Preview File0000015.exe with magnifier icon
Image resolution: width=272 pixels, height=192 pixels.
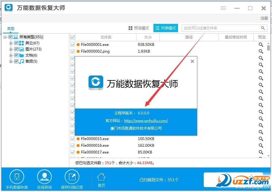(x=261, y=139)
